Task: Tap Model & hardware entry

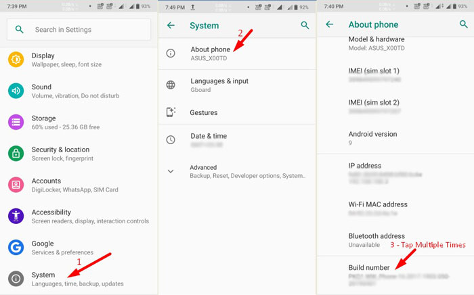Action: [395, 44]
